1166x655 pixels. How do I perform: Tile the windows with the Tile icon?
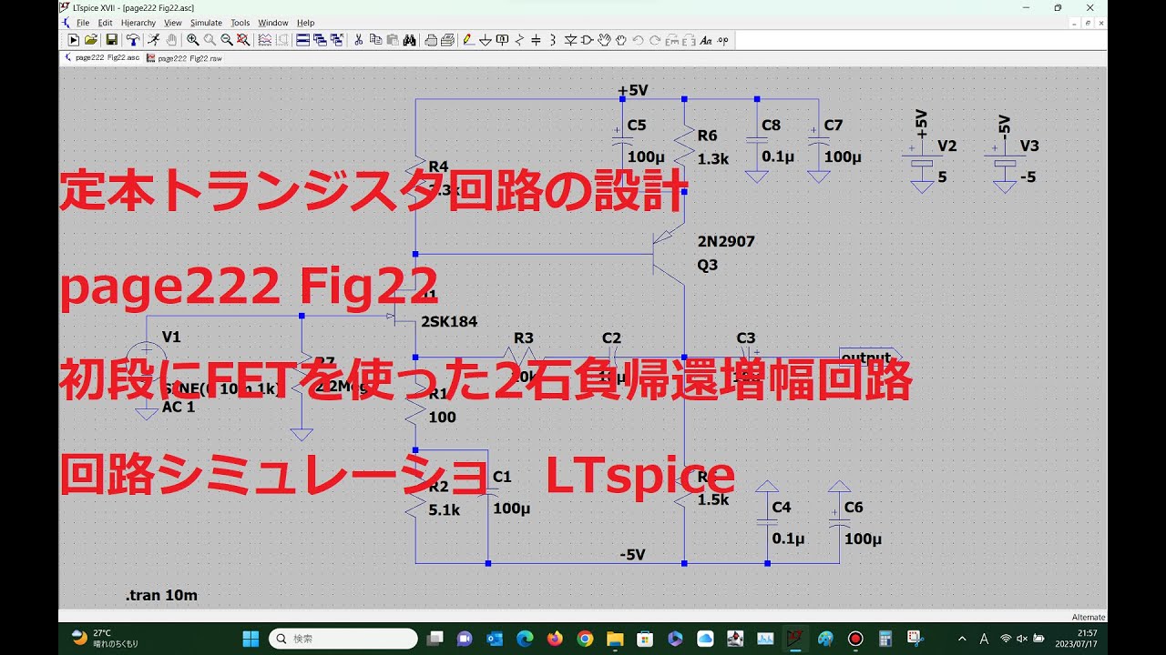click(x=302, y=40)
